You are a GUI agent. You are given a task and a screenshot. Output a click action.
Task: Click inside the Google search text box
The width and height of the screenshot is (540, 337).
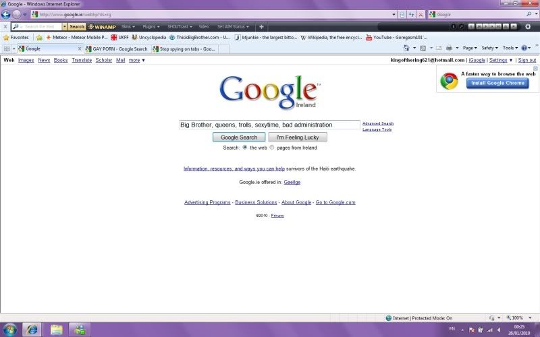click(269, 125)
